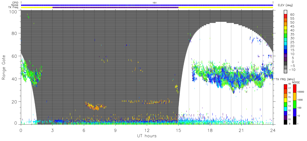Click the '25' label on ELEV colorbar
The image size is (307, 141).
click(292, 42)
